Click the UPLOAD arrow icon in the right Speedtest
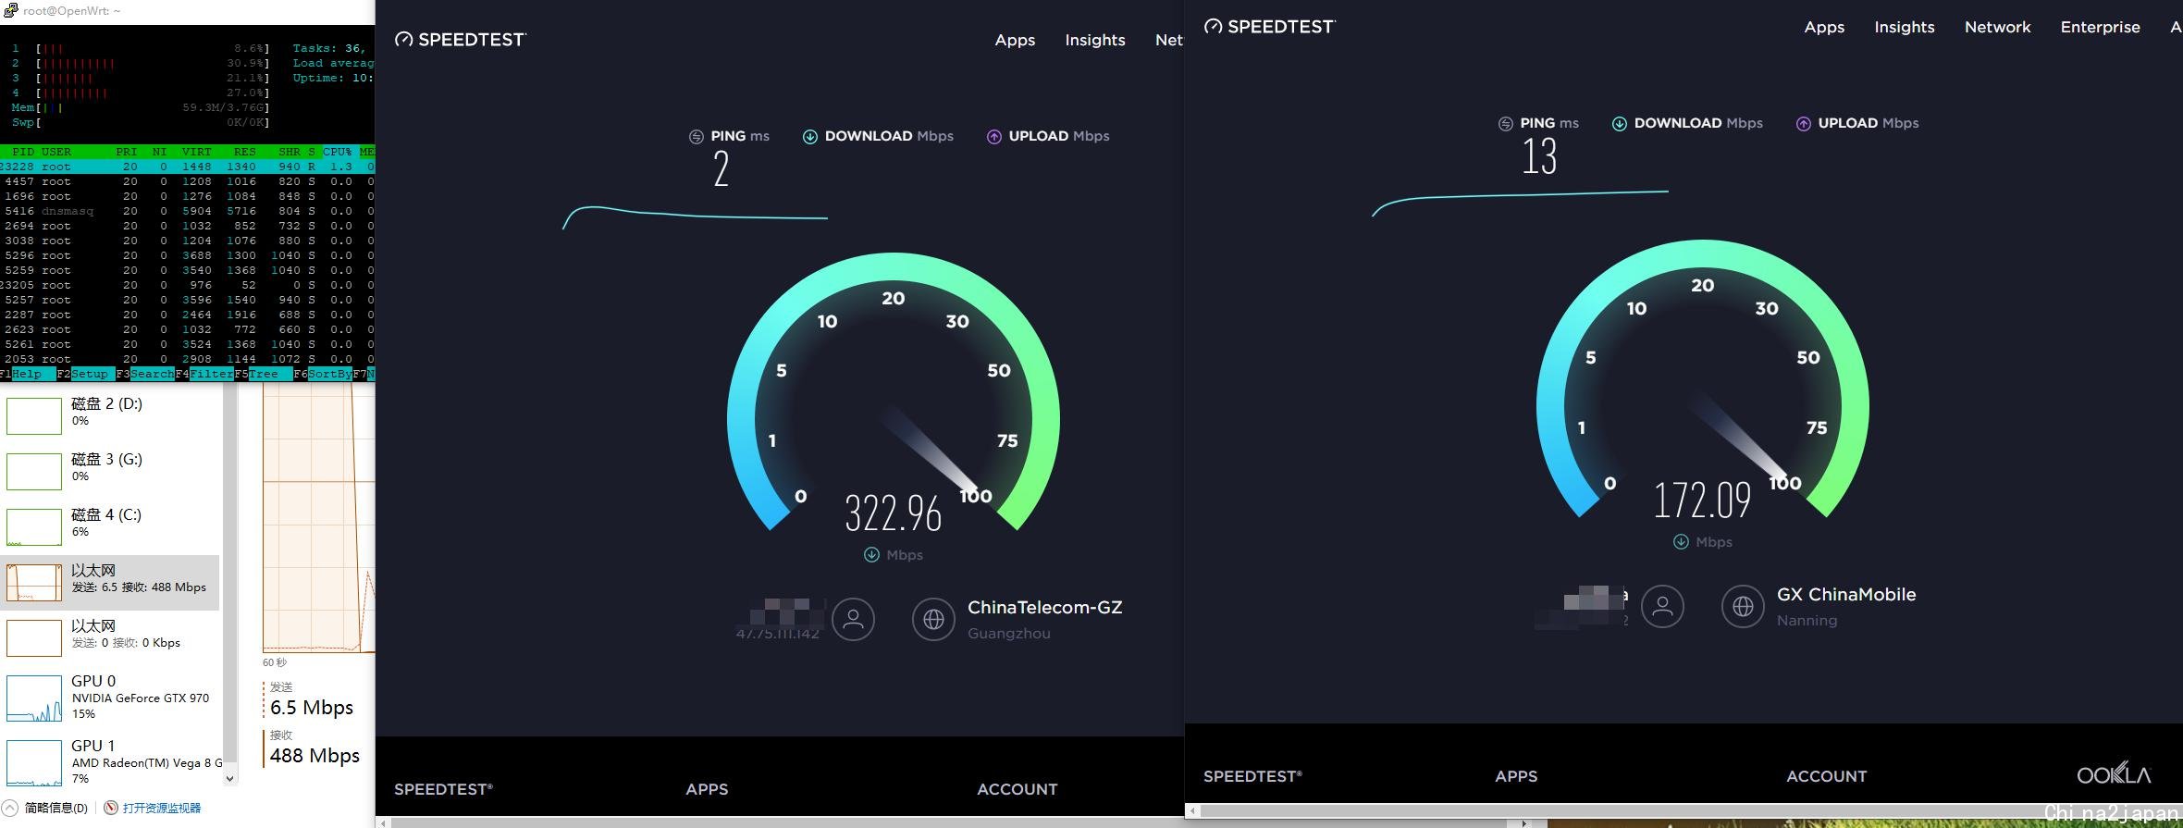 click(1804, 124)
